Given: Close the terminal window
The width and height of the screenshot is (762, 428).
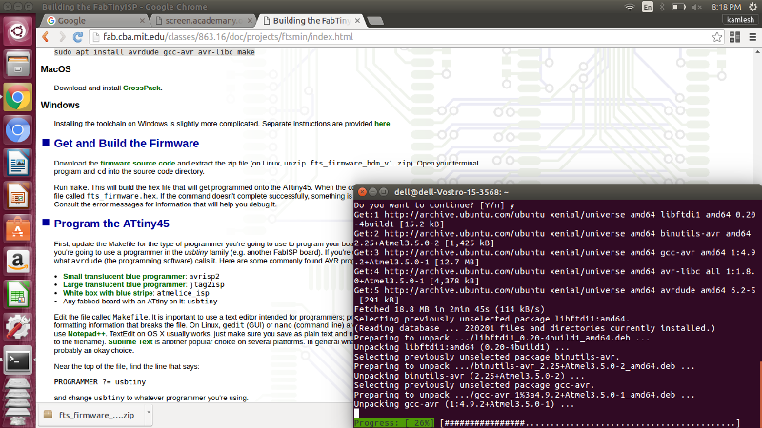Looking at the screenshot, I should click(x=362, y=192).
